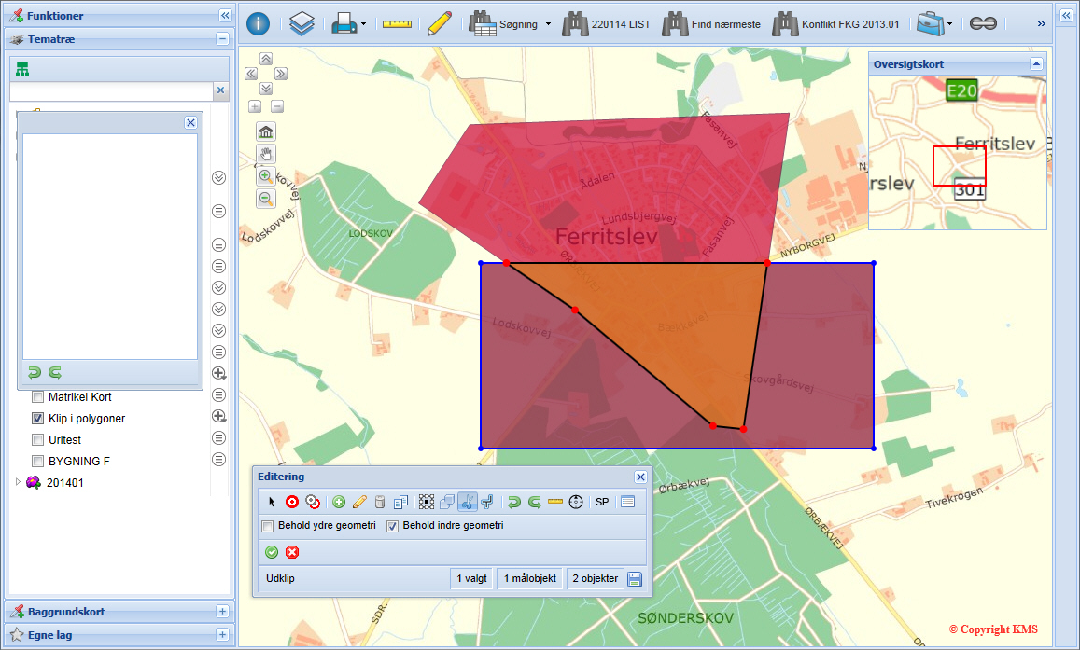Uncheck Behold indre geometri checkbox
The image size is (1080, 650).
[393, 526]
